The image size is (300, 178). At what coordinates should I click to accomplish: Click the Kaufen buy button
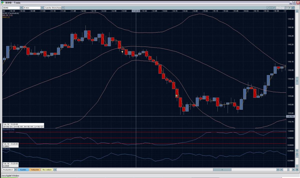23,170
